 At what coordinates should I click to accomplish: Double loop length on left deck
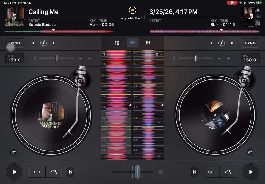tap(54, 43)
